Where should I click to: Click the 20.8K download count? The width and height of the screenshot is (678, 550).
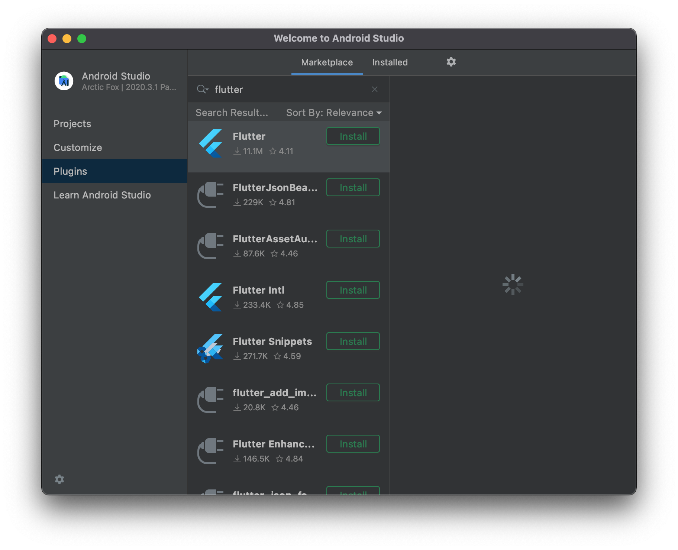pos(254,407)
